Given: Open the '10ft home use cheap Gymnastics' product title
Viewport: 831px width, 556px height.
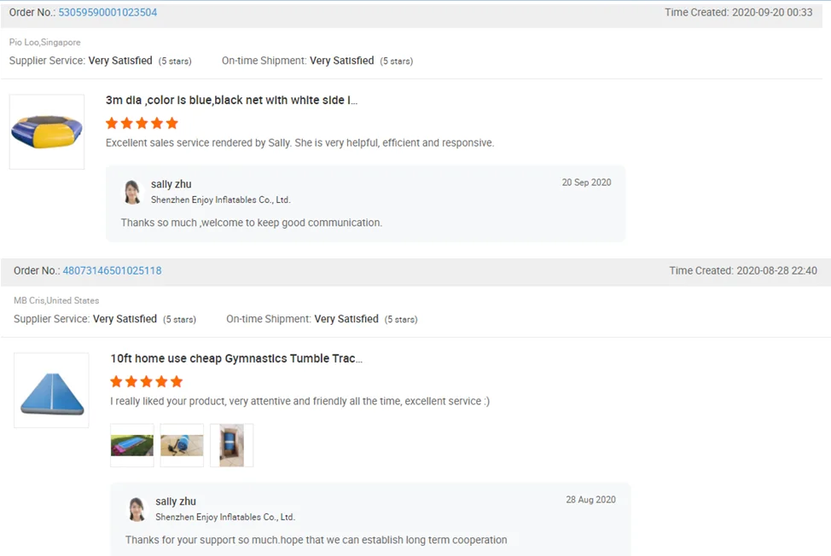Looking at the screenshot, I should 236,359.
